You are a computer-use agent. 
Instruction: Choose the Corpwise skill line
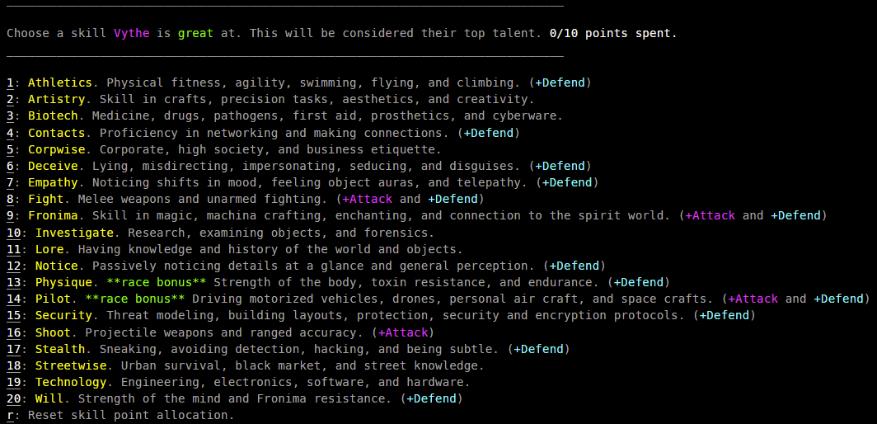[224, 149]
